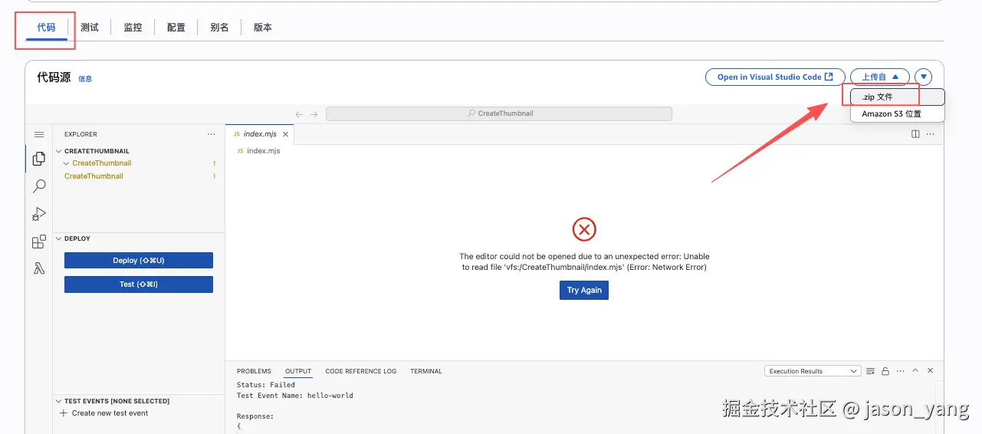
Task: Click the CreateThumbnail command center search box
Action: tap(499, 113)
